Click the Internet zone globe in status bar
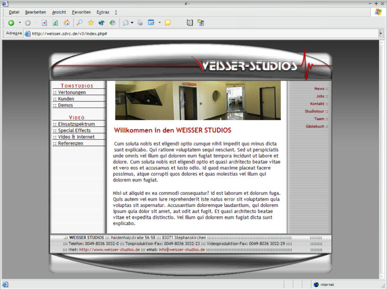This screenshot has height=290, width=387. click(316, 285)
